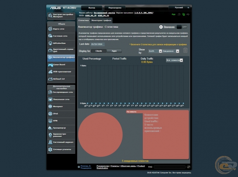Viewport: 238px width, 177px height.
Task: Click the 5G SSID link in the header
Action: tap(103, 15)
